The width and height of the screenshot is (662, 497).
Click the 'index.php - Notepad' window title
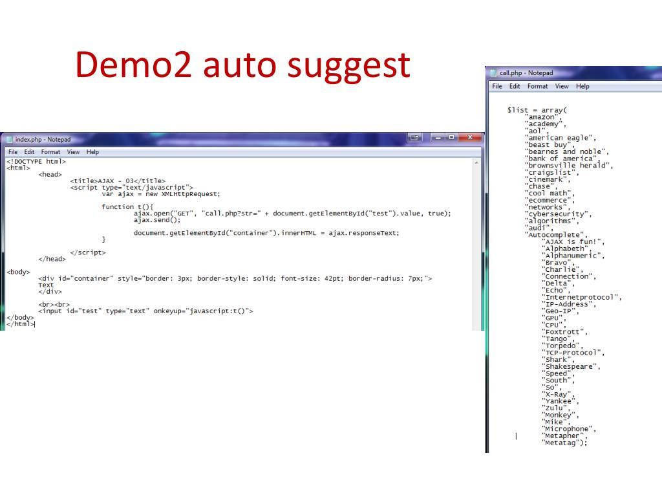(x=43, y=140)
